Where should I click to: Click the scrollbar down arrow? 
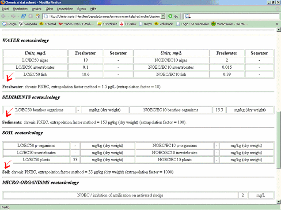pyautogui.click(x=278, y=202)
